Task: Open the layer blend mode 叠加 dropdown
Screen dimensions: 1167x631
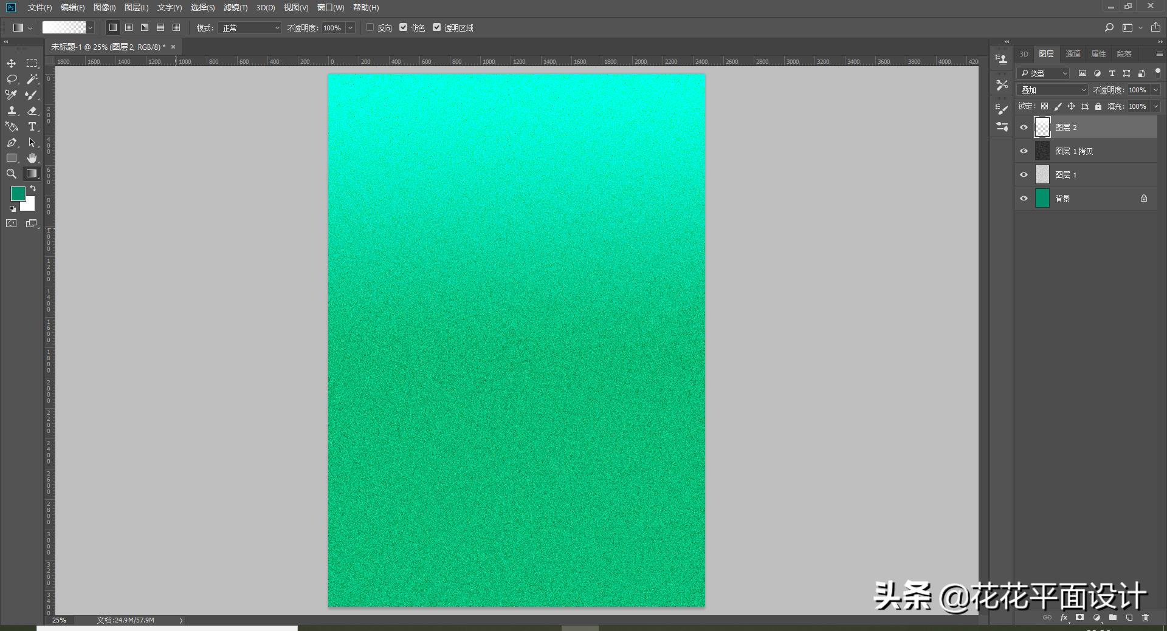Action: pos(1053,90)
